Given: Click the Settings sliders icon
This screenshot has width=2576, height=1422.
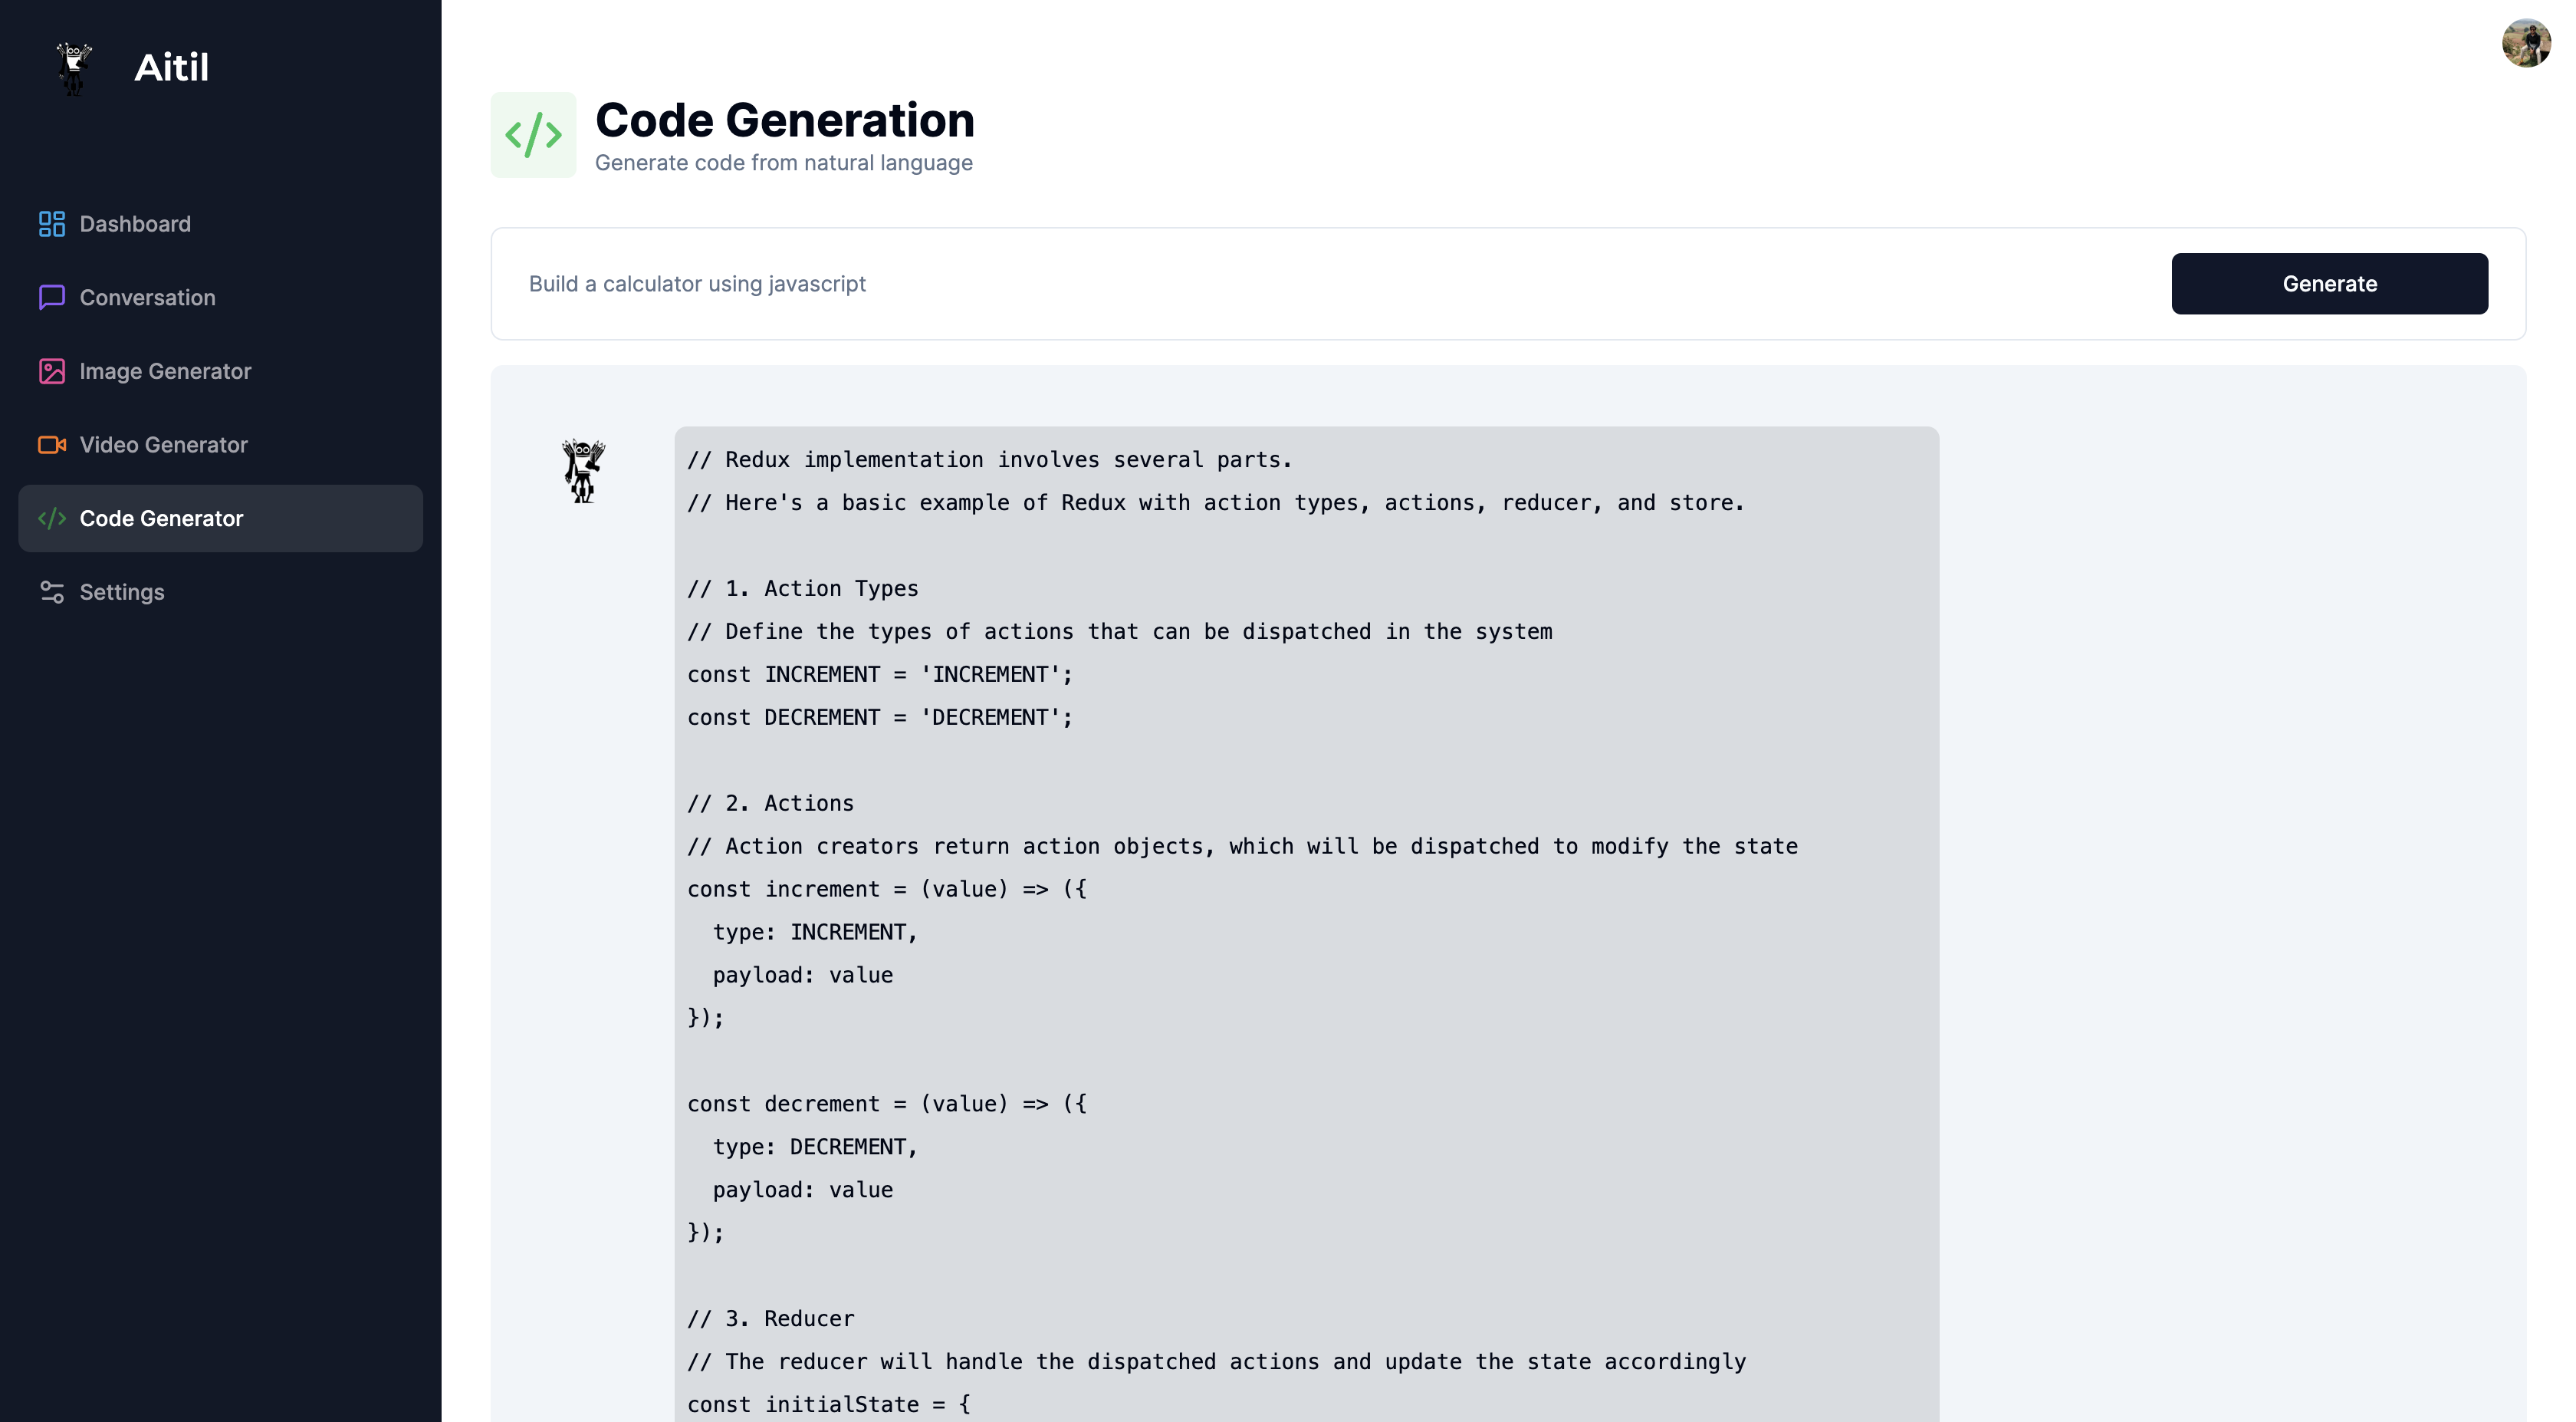Looking at the screenshot, I should click(x=52, y=591).
